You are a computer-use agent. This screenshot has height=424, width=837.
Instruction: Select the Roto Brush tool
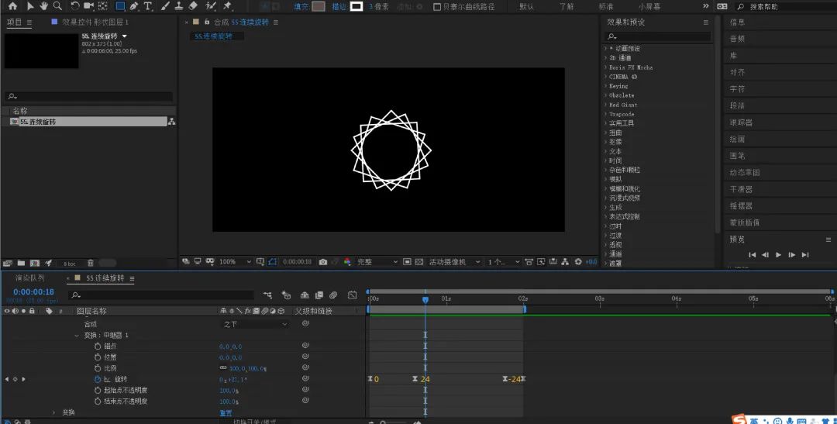[x=211, y=6]
